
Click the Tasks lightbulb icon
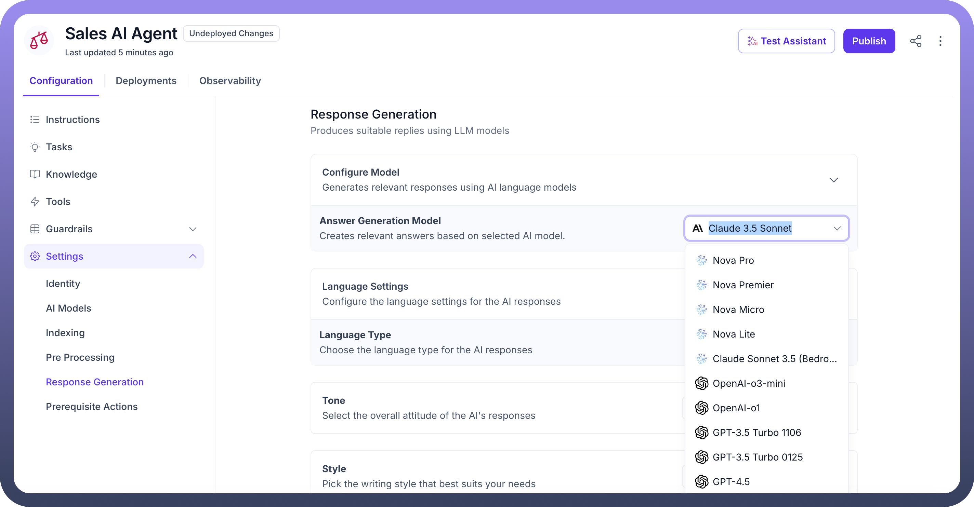[35, 147]
